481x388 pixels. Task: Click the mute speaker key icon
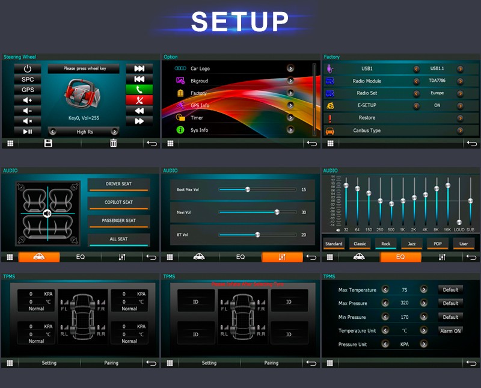click(x=28, y=121)
